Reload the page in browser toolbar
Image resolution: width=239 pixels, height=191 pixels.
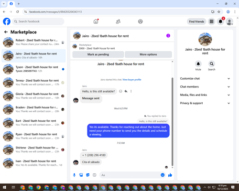click(x=18, y=11)
